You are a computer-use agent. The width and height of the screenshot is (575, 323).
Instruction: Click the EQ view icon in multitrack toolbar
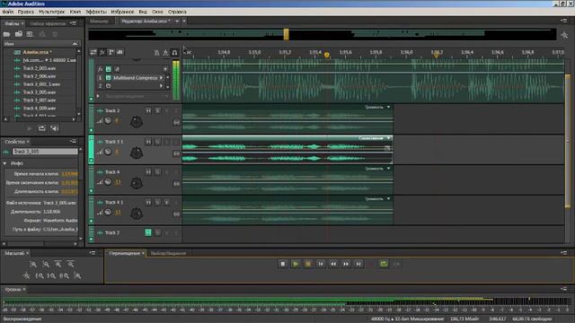coord(119,52)
